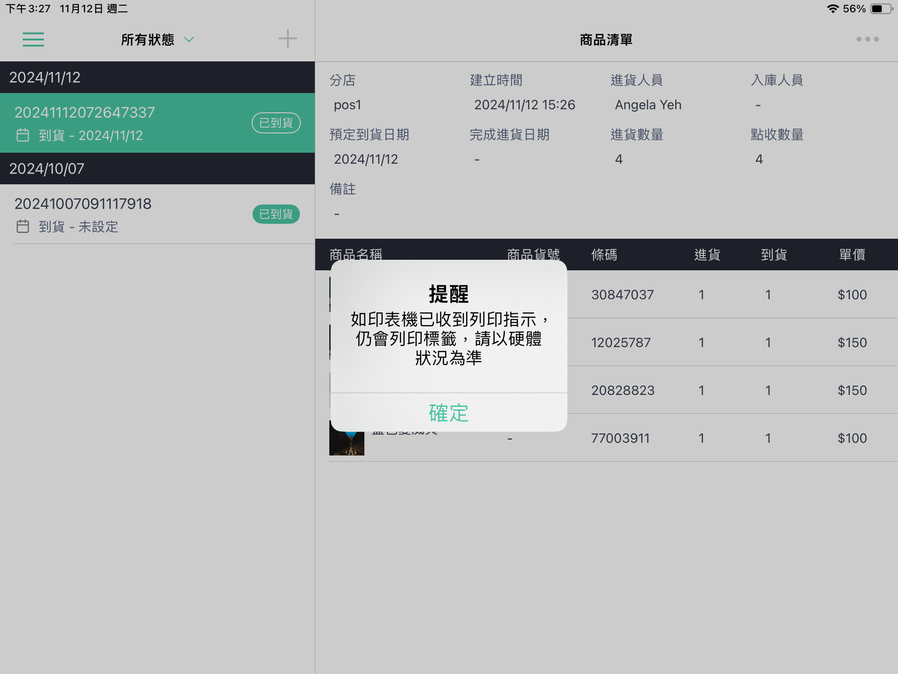Screen dimensions: 898x674
Task: Open the three-dot more options menu
Action: pos(867,39)
